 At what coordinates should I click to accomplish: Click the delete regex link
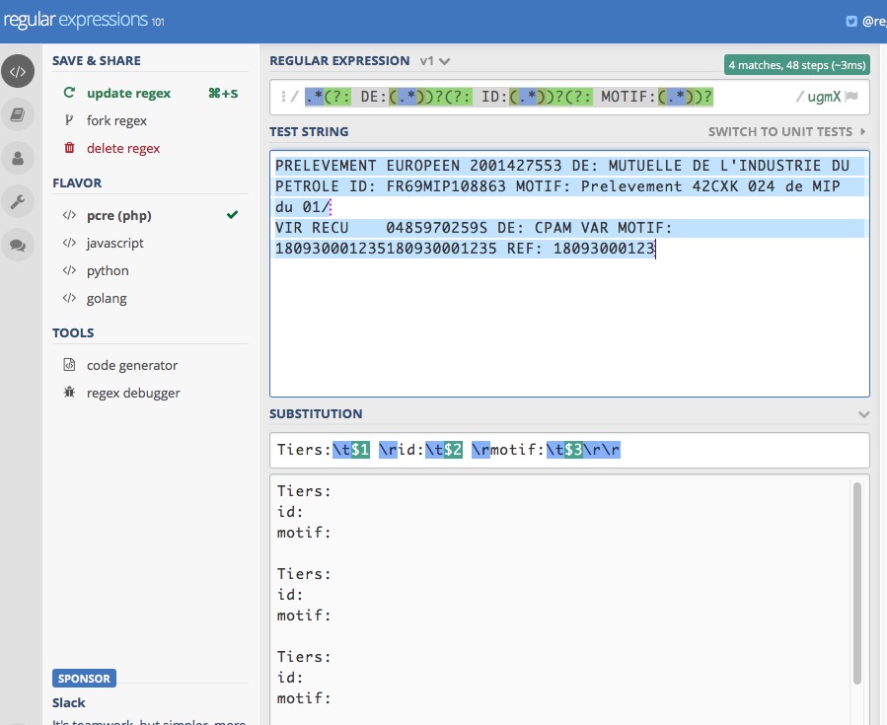[x=123, y=148]
